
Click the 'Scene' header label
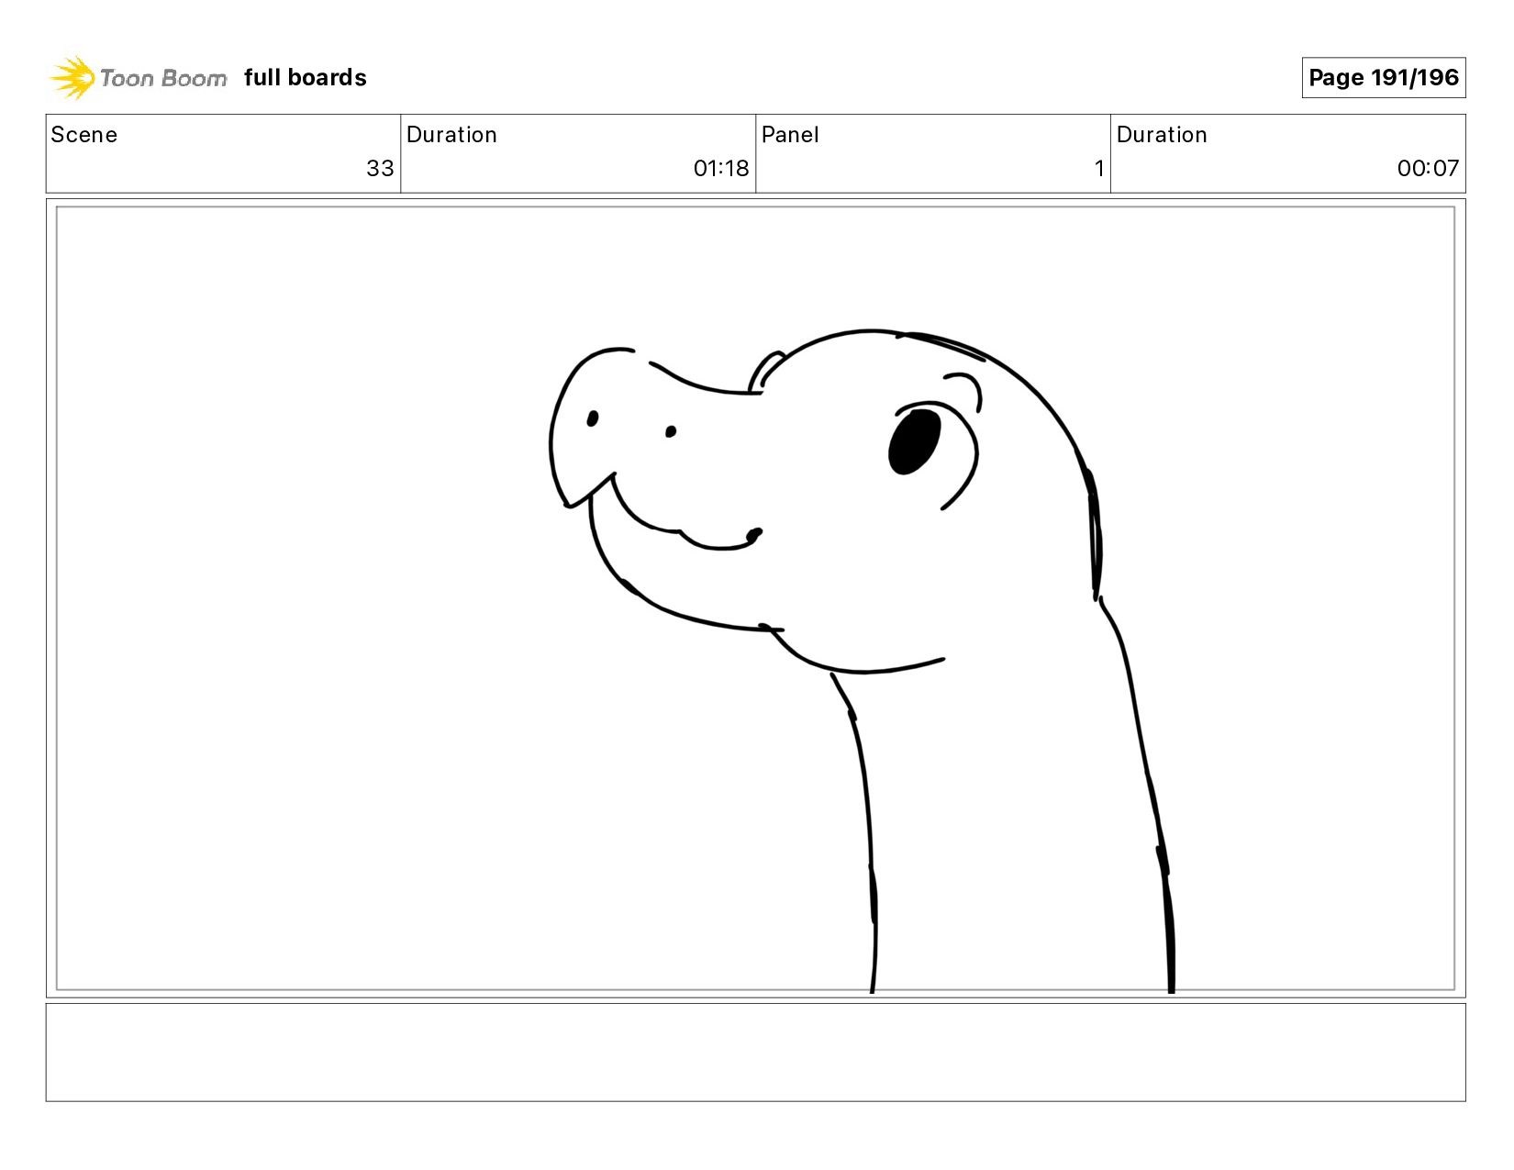84,135
